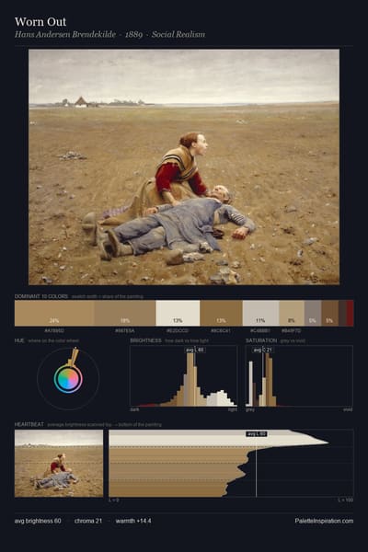Screen dimensions: 368x552
Task: Open the main Worn Out painting image
Action: pos(184,167)
